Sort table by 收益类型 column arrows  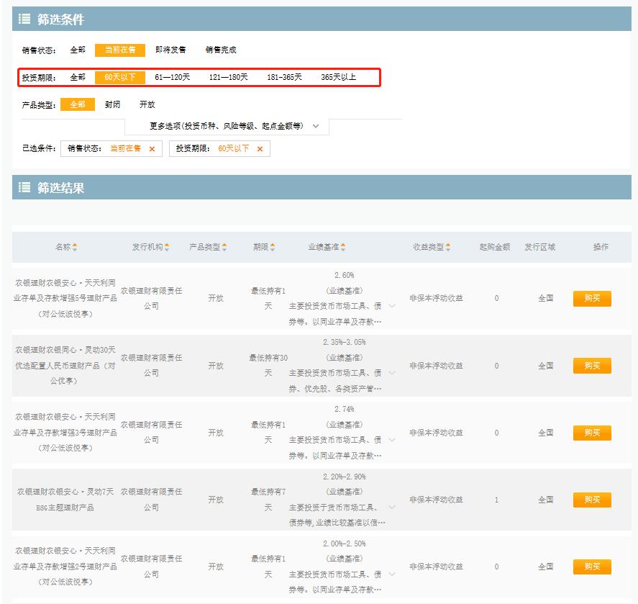pos(448,247)
